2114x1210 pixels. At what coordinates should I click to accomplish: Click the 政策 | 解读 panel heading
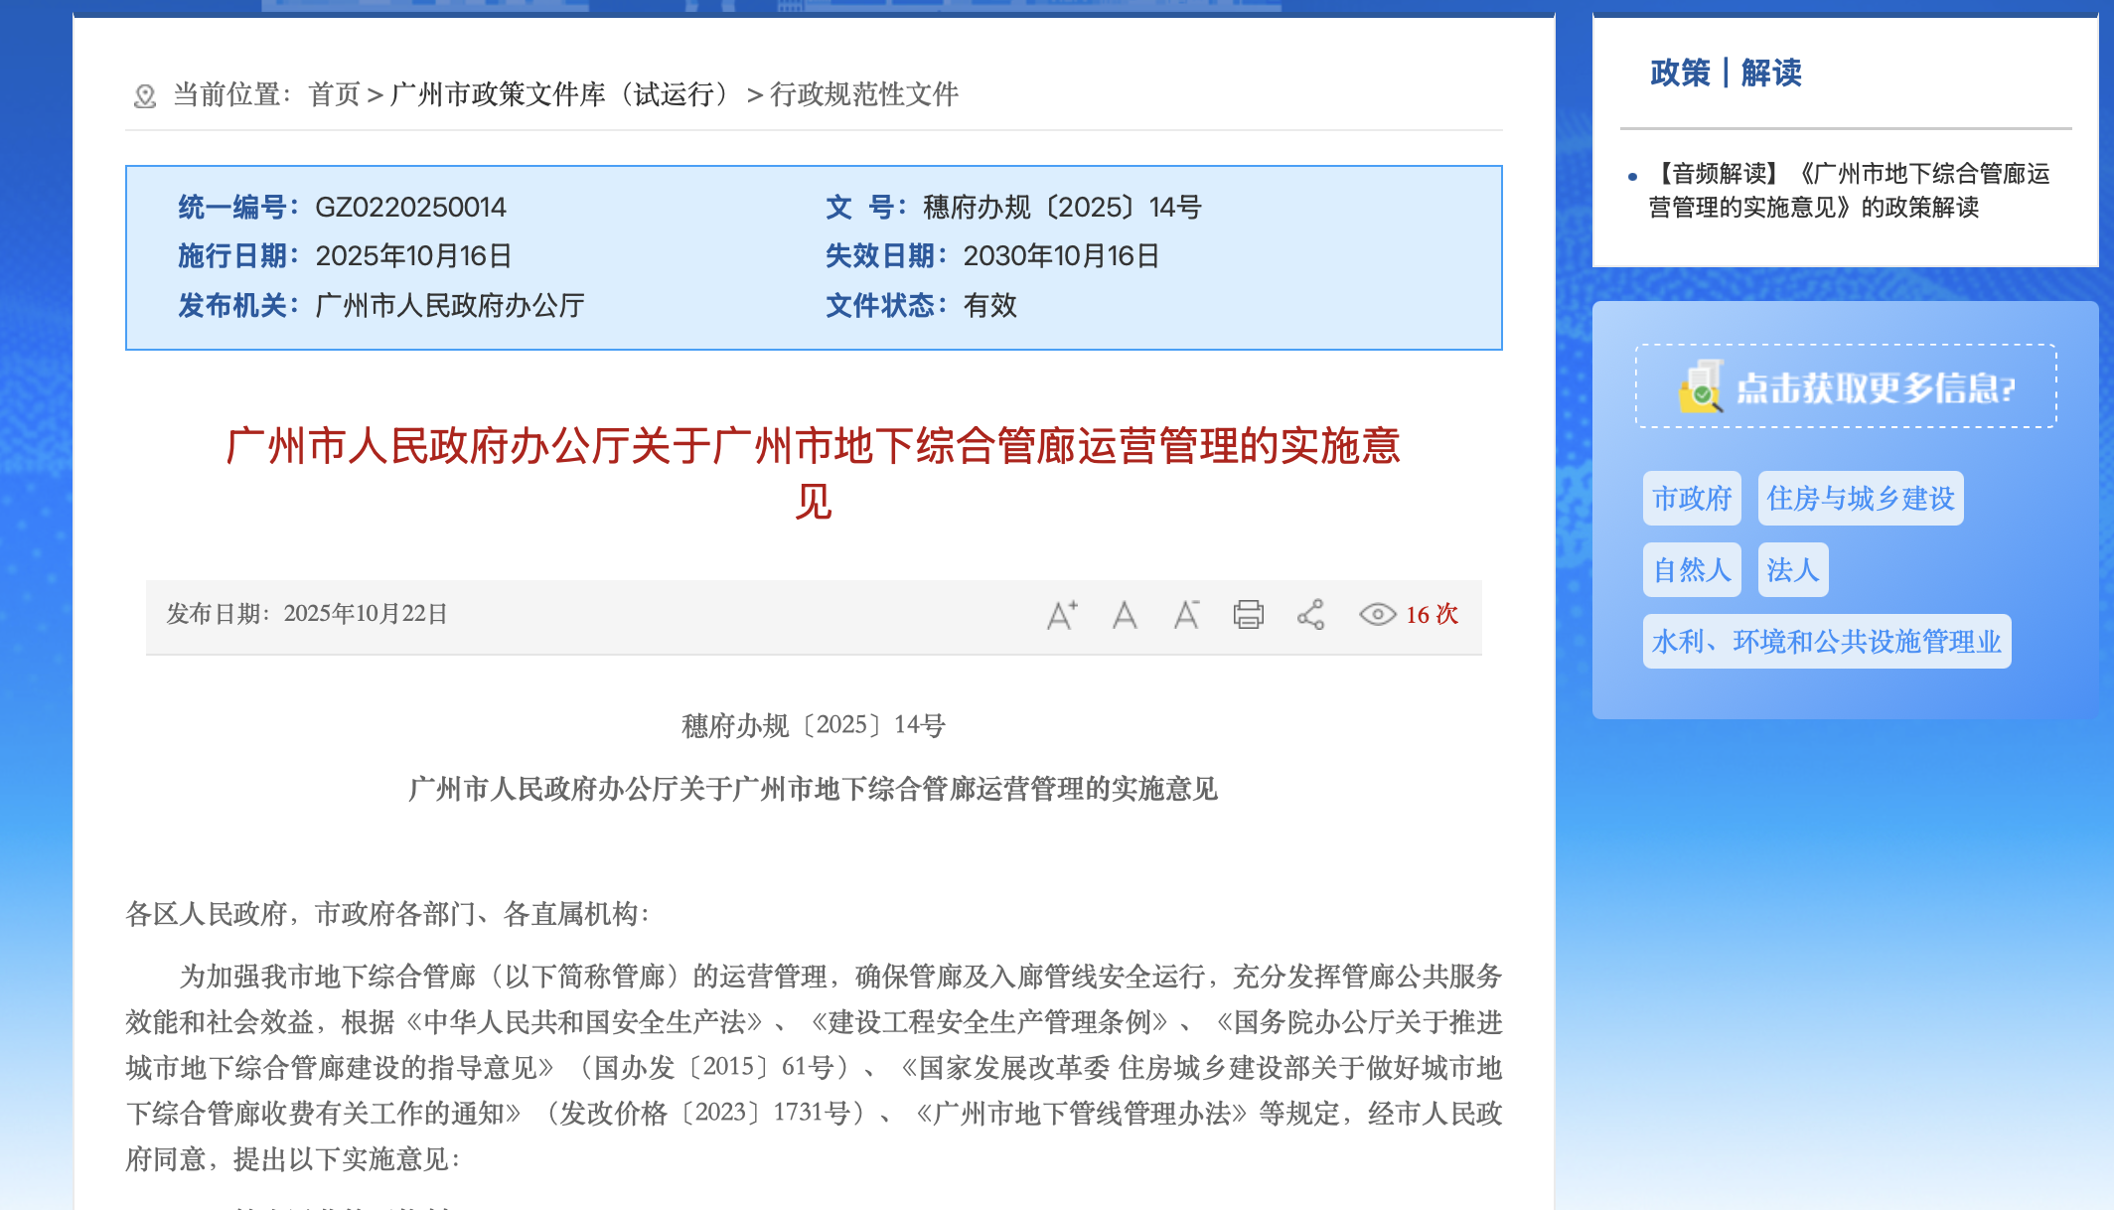(1725, 73)
